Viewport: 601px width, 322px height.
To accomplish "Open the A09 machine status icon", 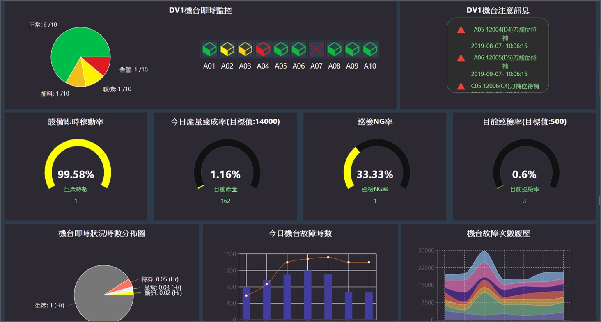I will pyautogui.click(x=352, y=49).
